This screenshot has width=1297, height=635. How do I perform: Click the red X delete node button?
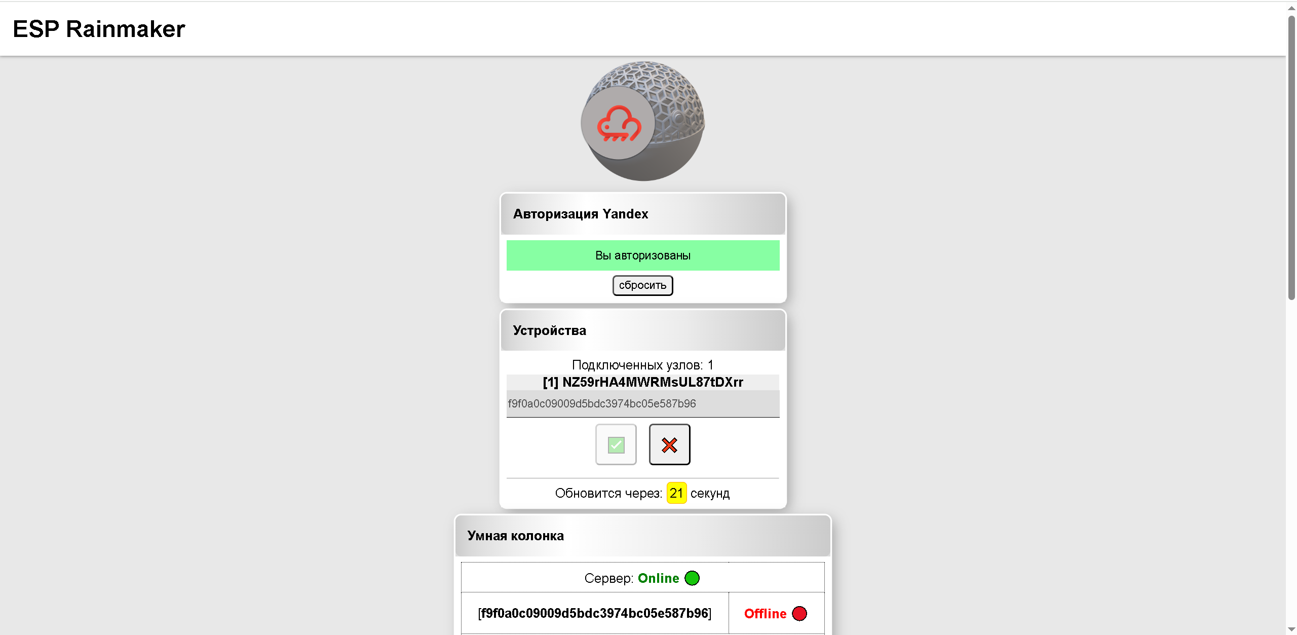[x=669, y=444]
